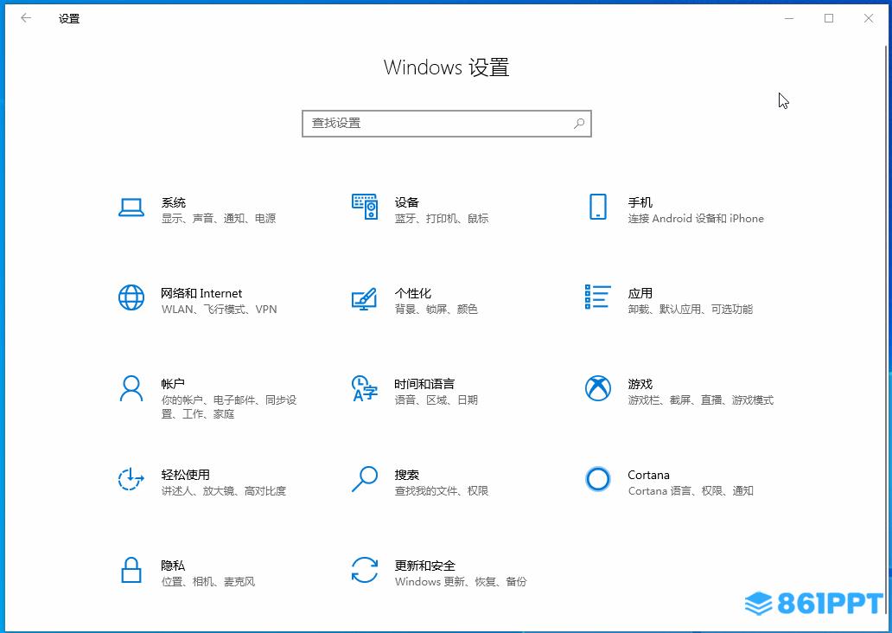
Task: Click description 显示、声音、通知、电源
Action: (219, 219)
